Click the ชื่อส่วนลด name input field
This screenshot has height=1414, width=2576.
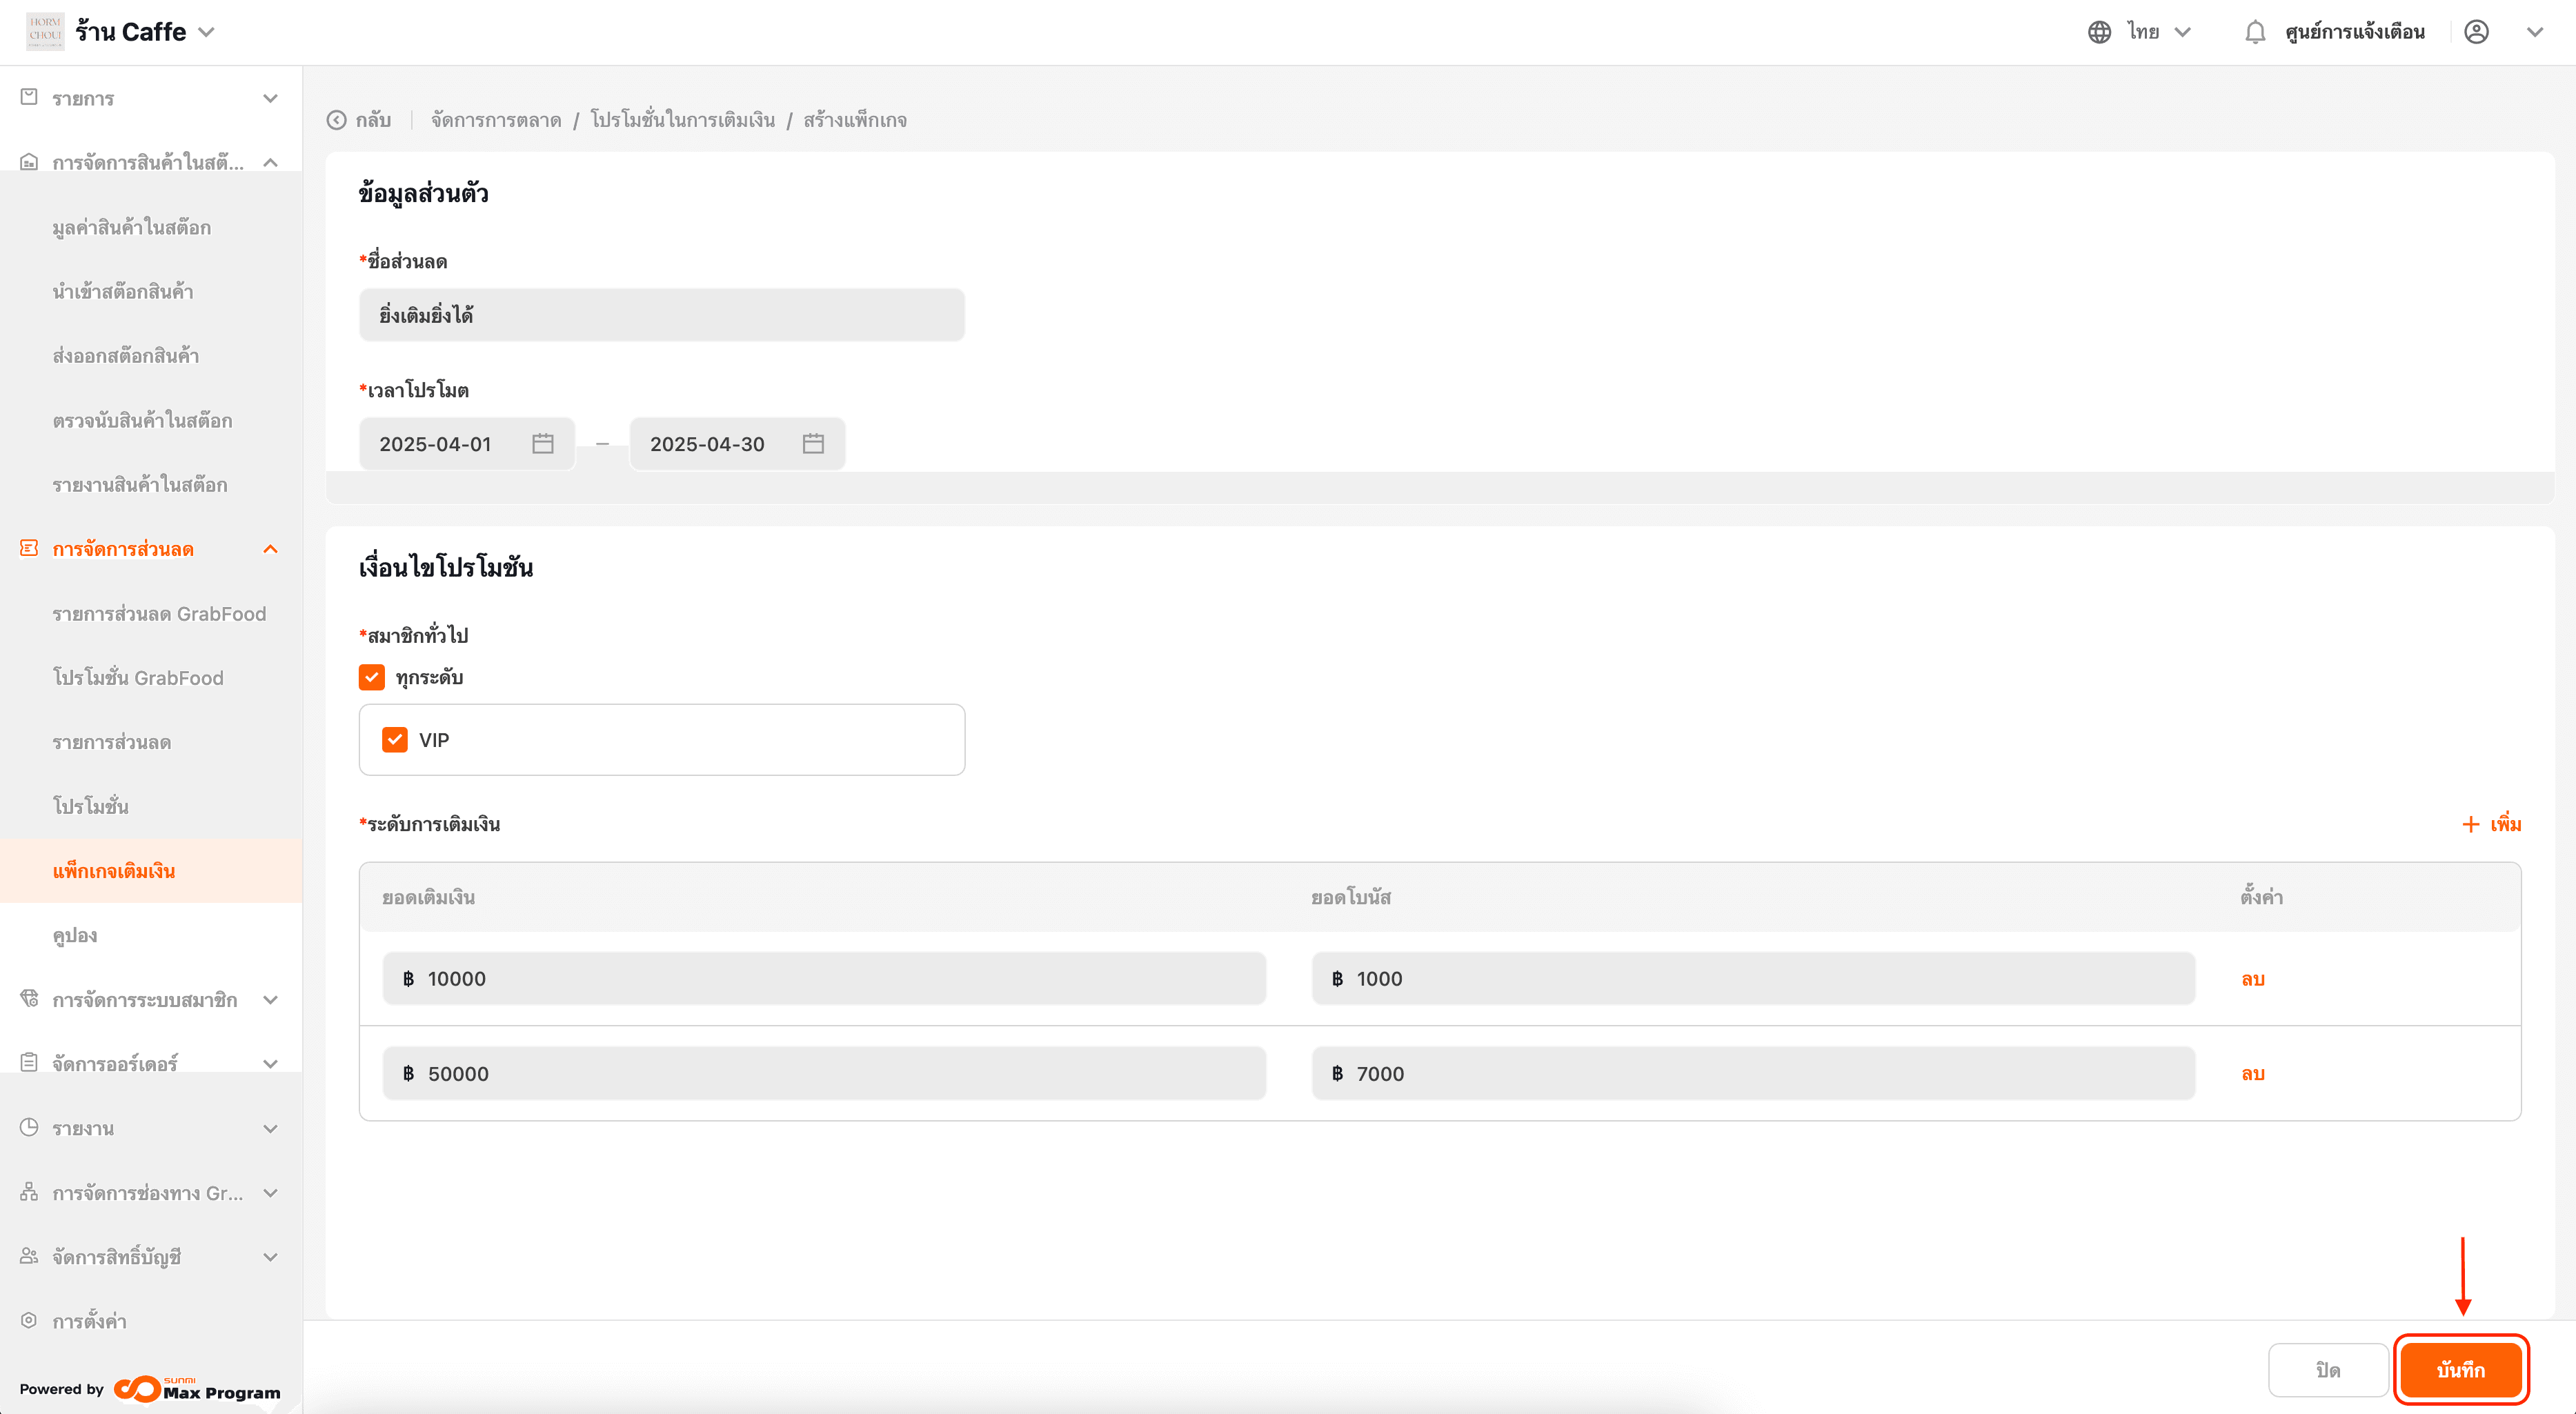pos(661,316)
